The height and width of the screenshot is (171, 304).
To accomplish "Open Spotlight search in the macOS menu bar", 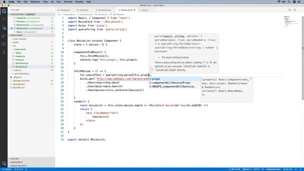I will coord(289,2).
